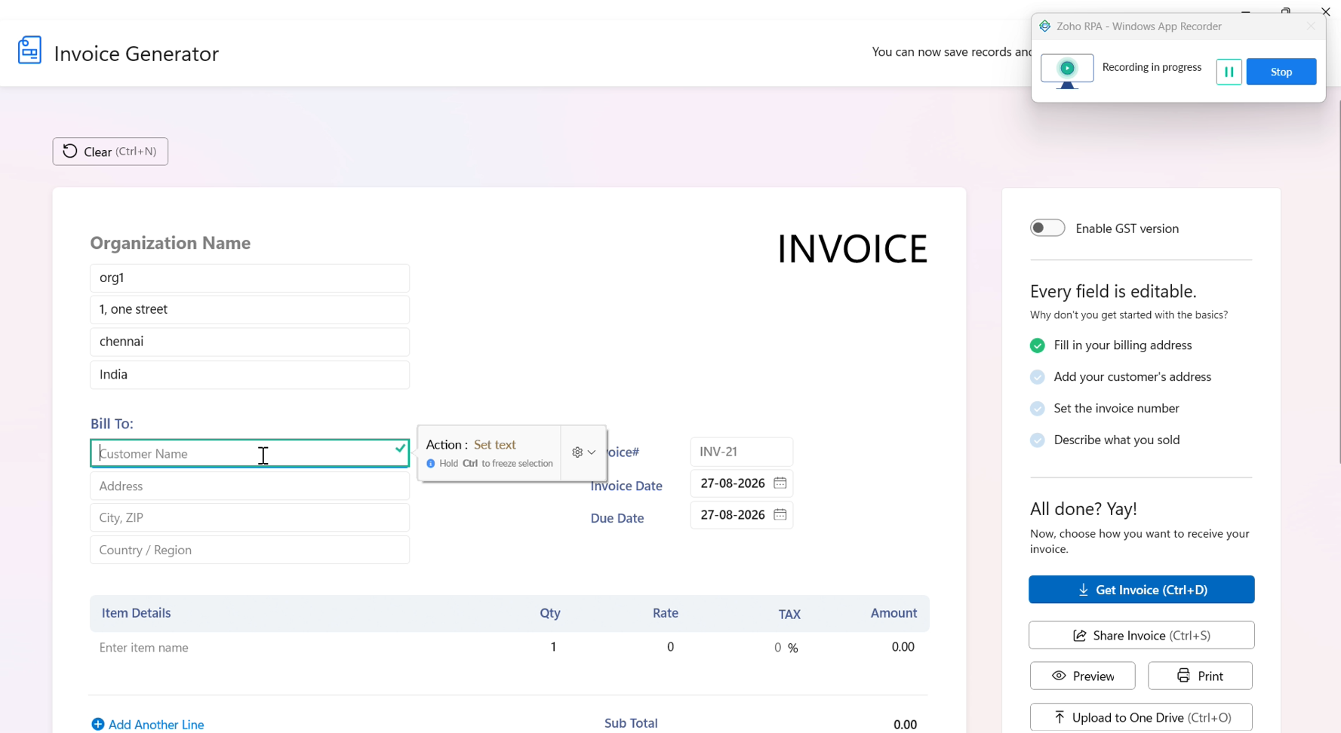Click the info icon beside Hold Ctrl hint
The width and height of the screenshot is (1341, 733).
click(431, 464)
